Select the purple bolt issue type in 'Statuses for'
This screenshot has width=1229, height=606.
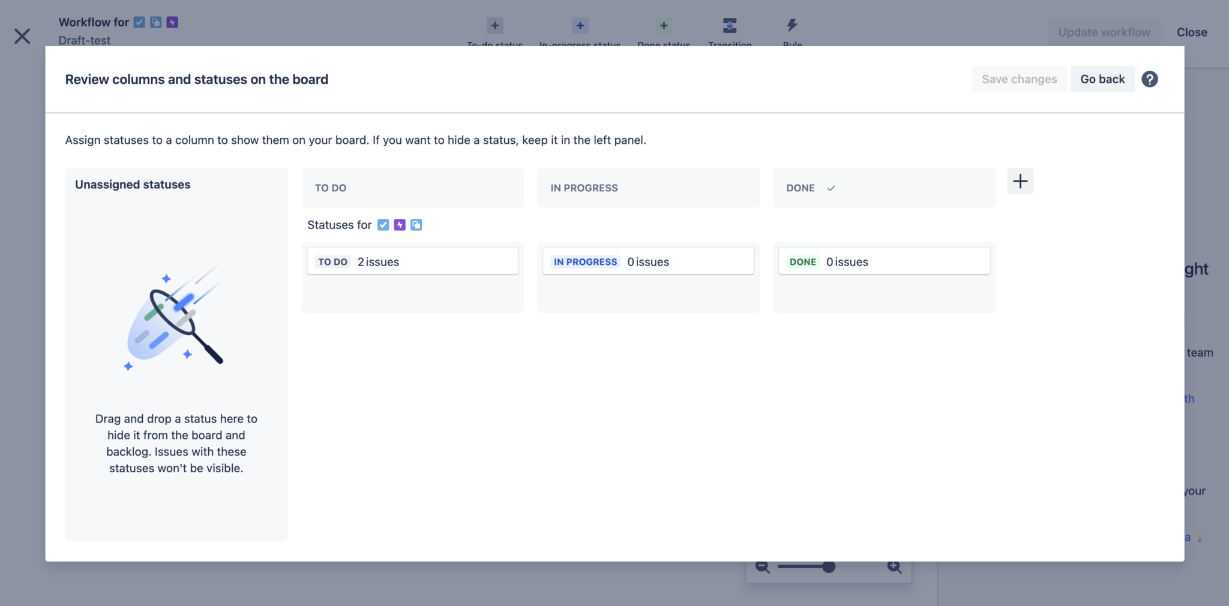click(x=400, y=225)
